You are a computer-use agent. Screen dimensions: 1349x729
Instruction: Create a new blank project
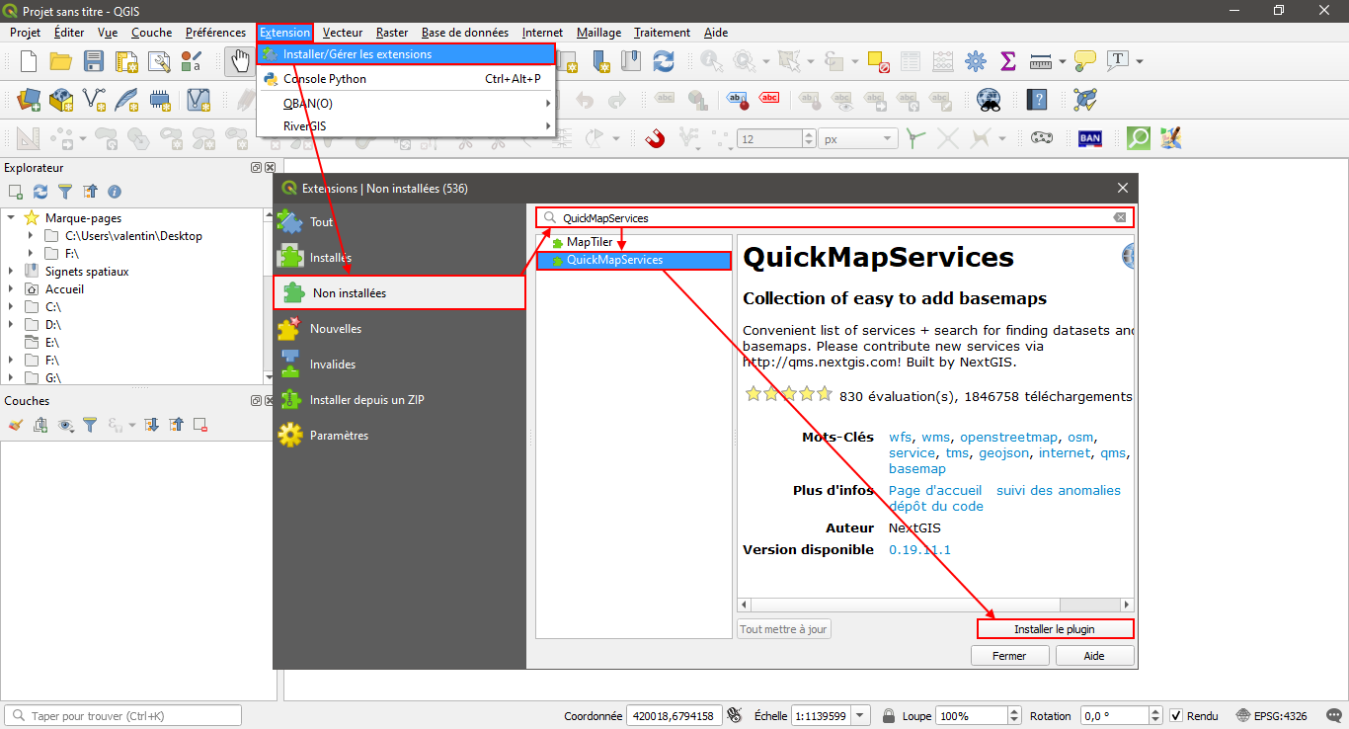(x=29, y=61)
